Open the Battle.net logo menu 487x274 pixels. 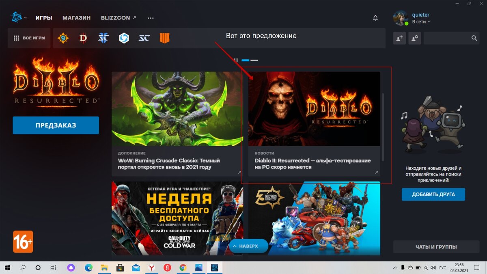(16, 17)
